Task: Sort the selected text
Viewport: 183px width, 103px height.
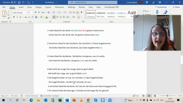Action: click(77, 12)
